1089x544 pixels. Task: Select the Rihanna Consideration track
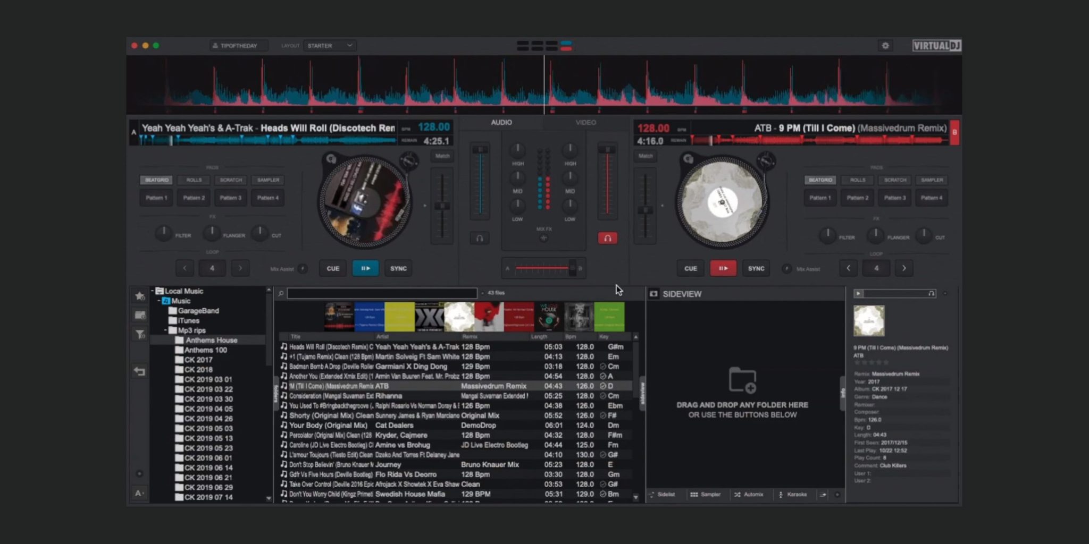tap(456, 396)
